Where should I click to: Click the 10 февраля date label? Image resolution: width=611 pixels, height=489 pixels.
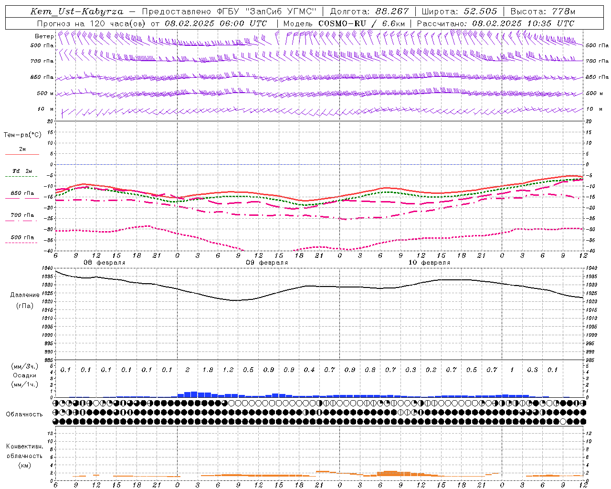[429, 263]
